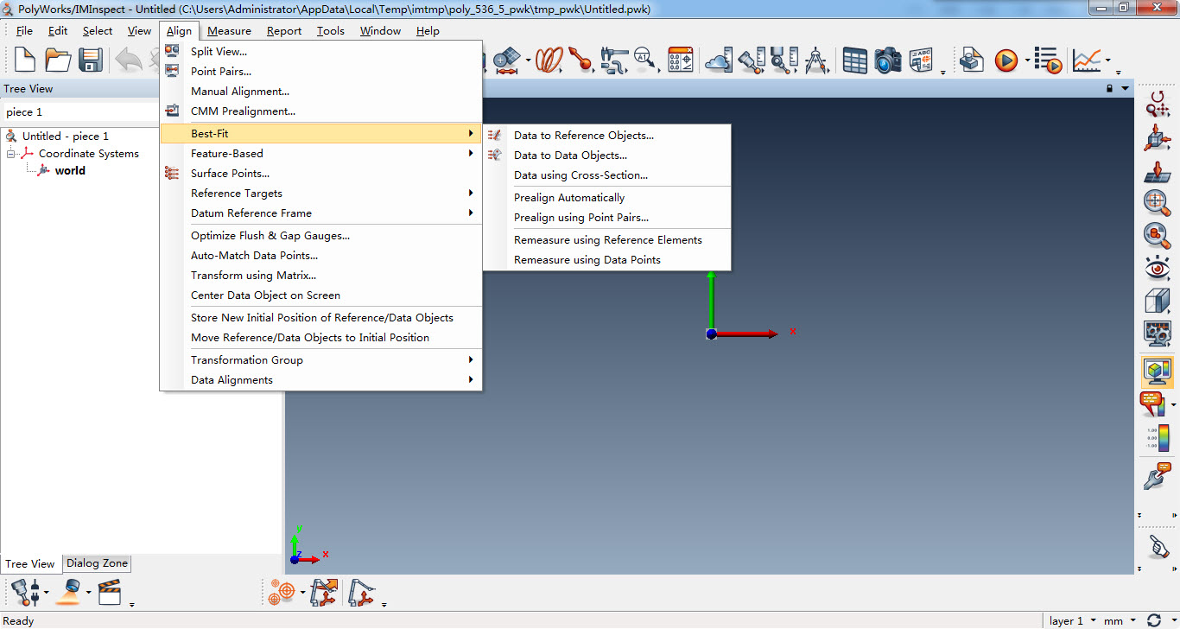The image size is (1180, 629).
Task: Click the orange targets icon
Action: click(x=282, y=592)
